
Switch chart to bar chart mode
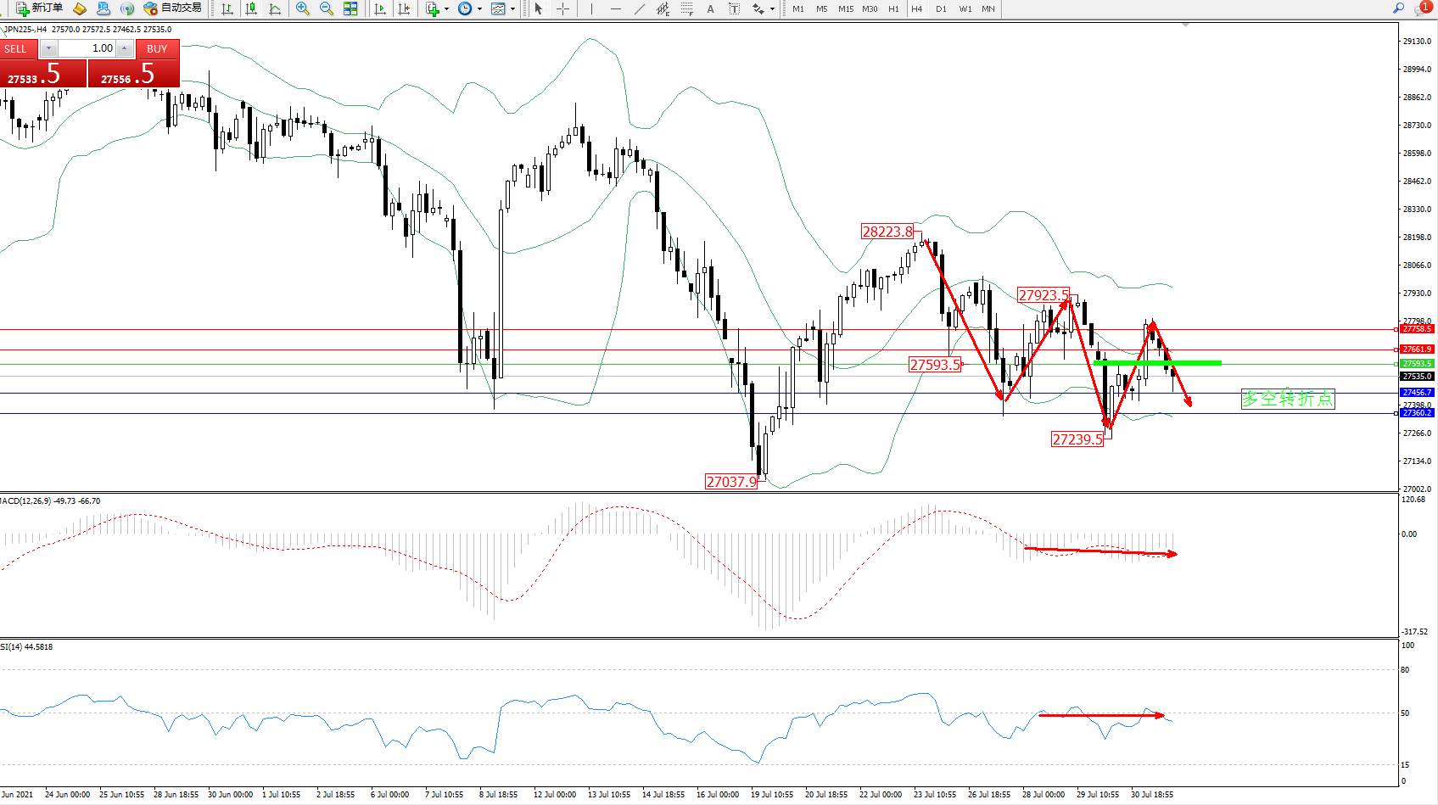coord(227,8)
